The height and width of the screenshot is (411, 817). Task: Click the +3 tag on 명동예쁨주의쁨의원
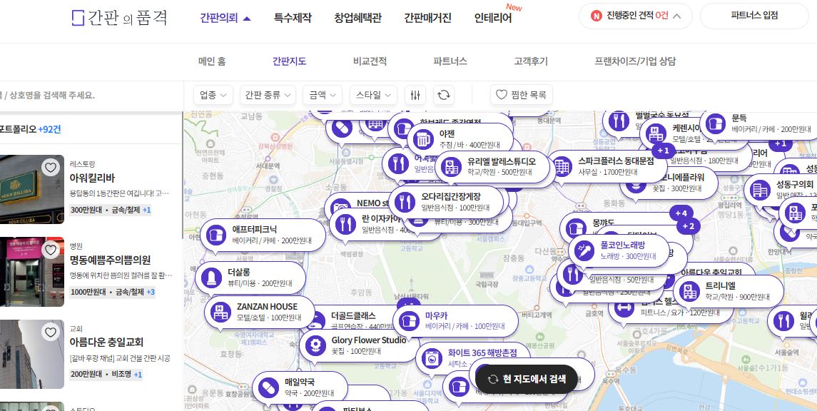151,292
